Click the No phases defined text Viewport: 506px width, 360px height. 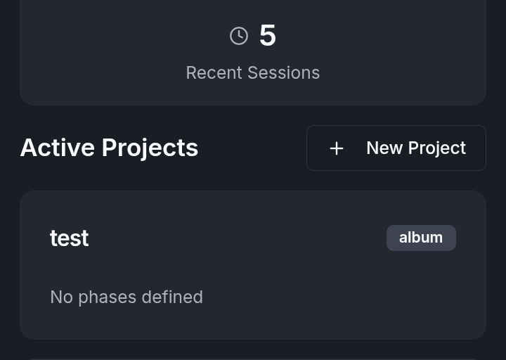coord(126,297)
